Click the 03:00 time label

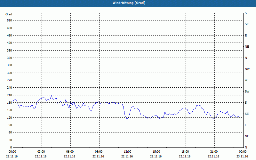[41, 152]
